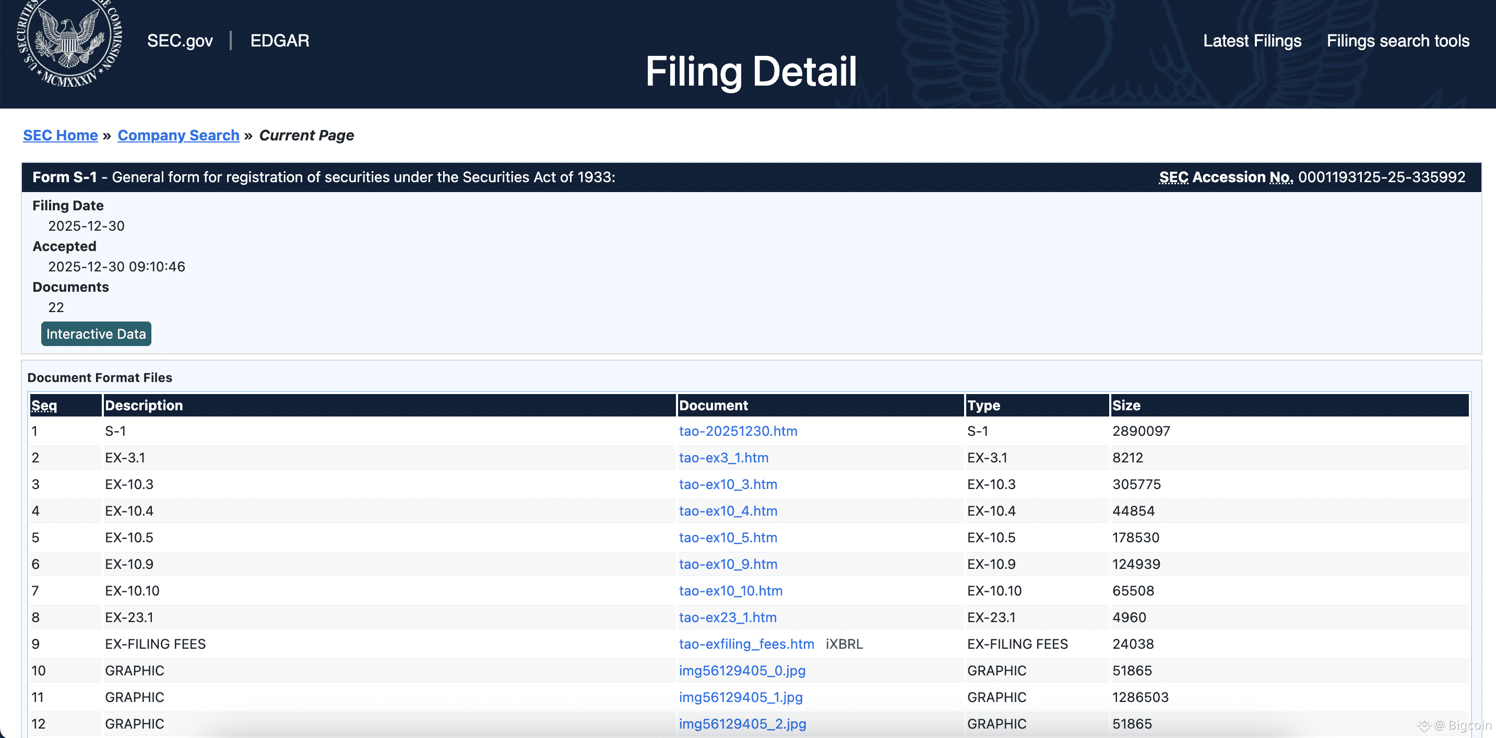Open Latest Filings menu item
Screen dimensions: 1496x738
point(1252,41)
